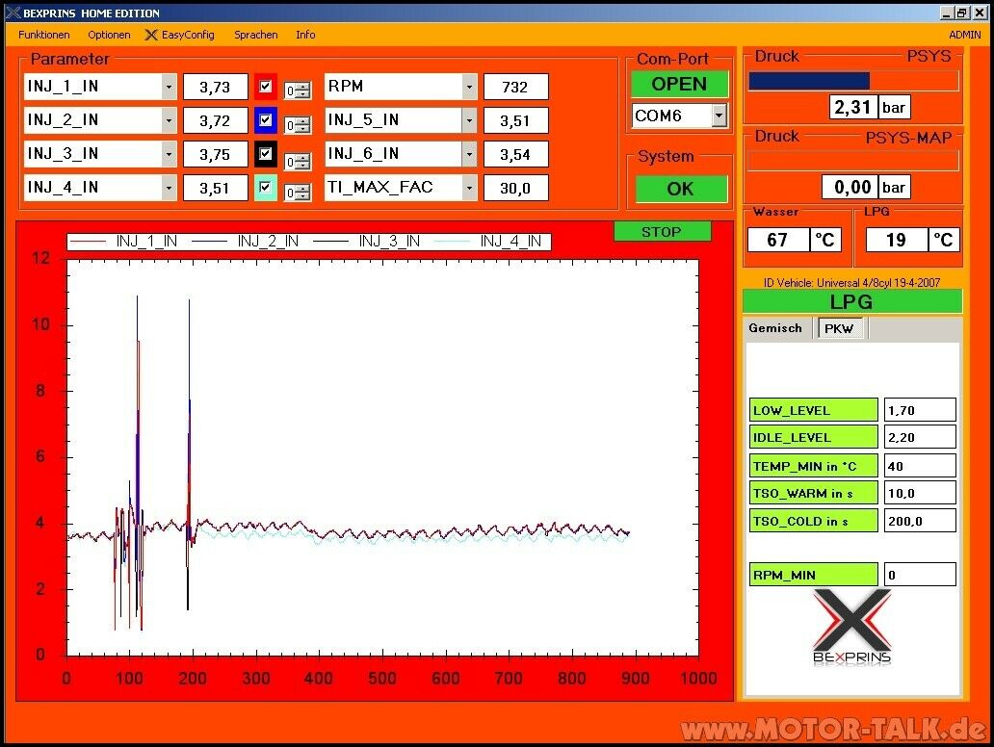Open the Optionen menu
Image resolution: width=994 pixels, height=747 pixels.
109,35
